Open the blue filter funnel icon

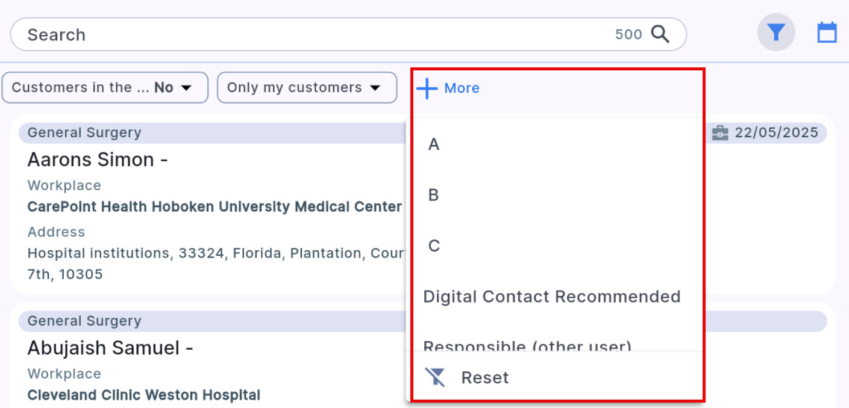(x=776, y=32)
